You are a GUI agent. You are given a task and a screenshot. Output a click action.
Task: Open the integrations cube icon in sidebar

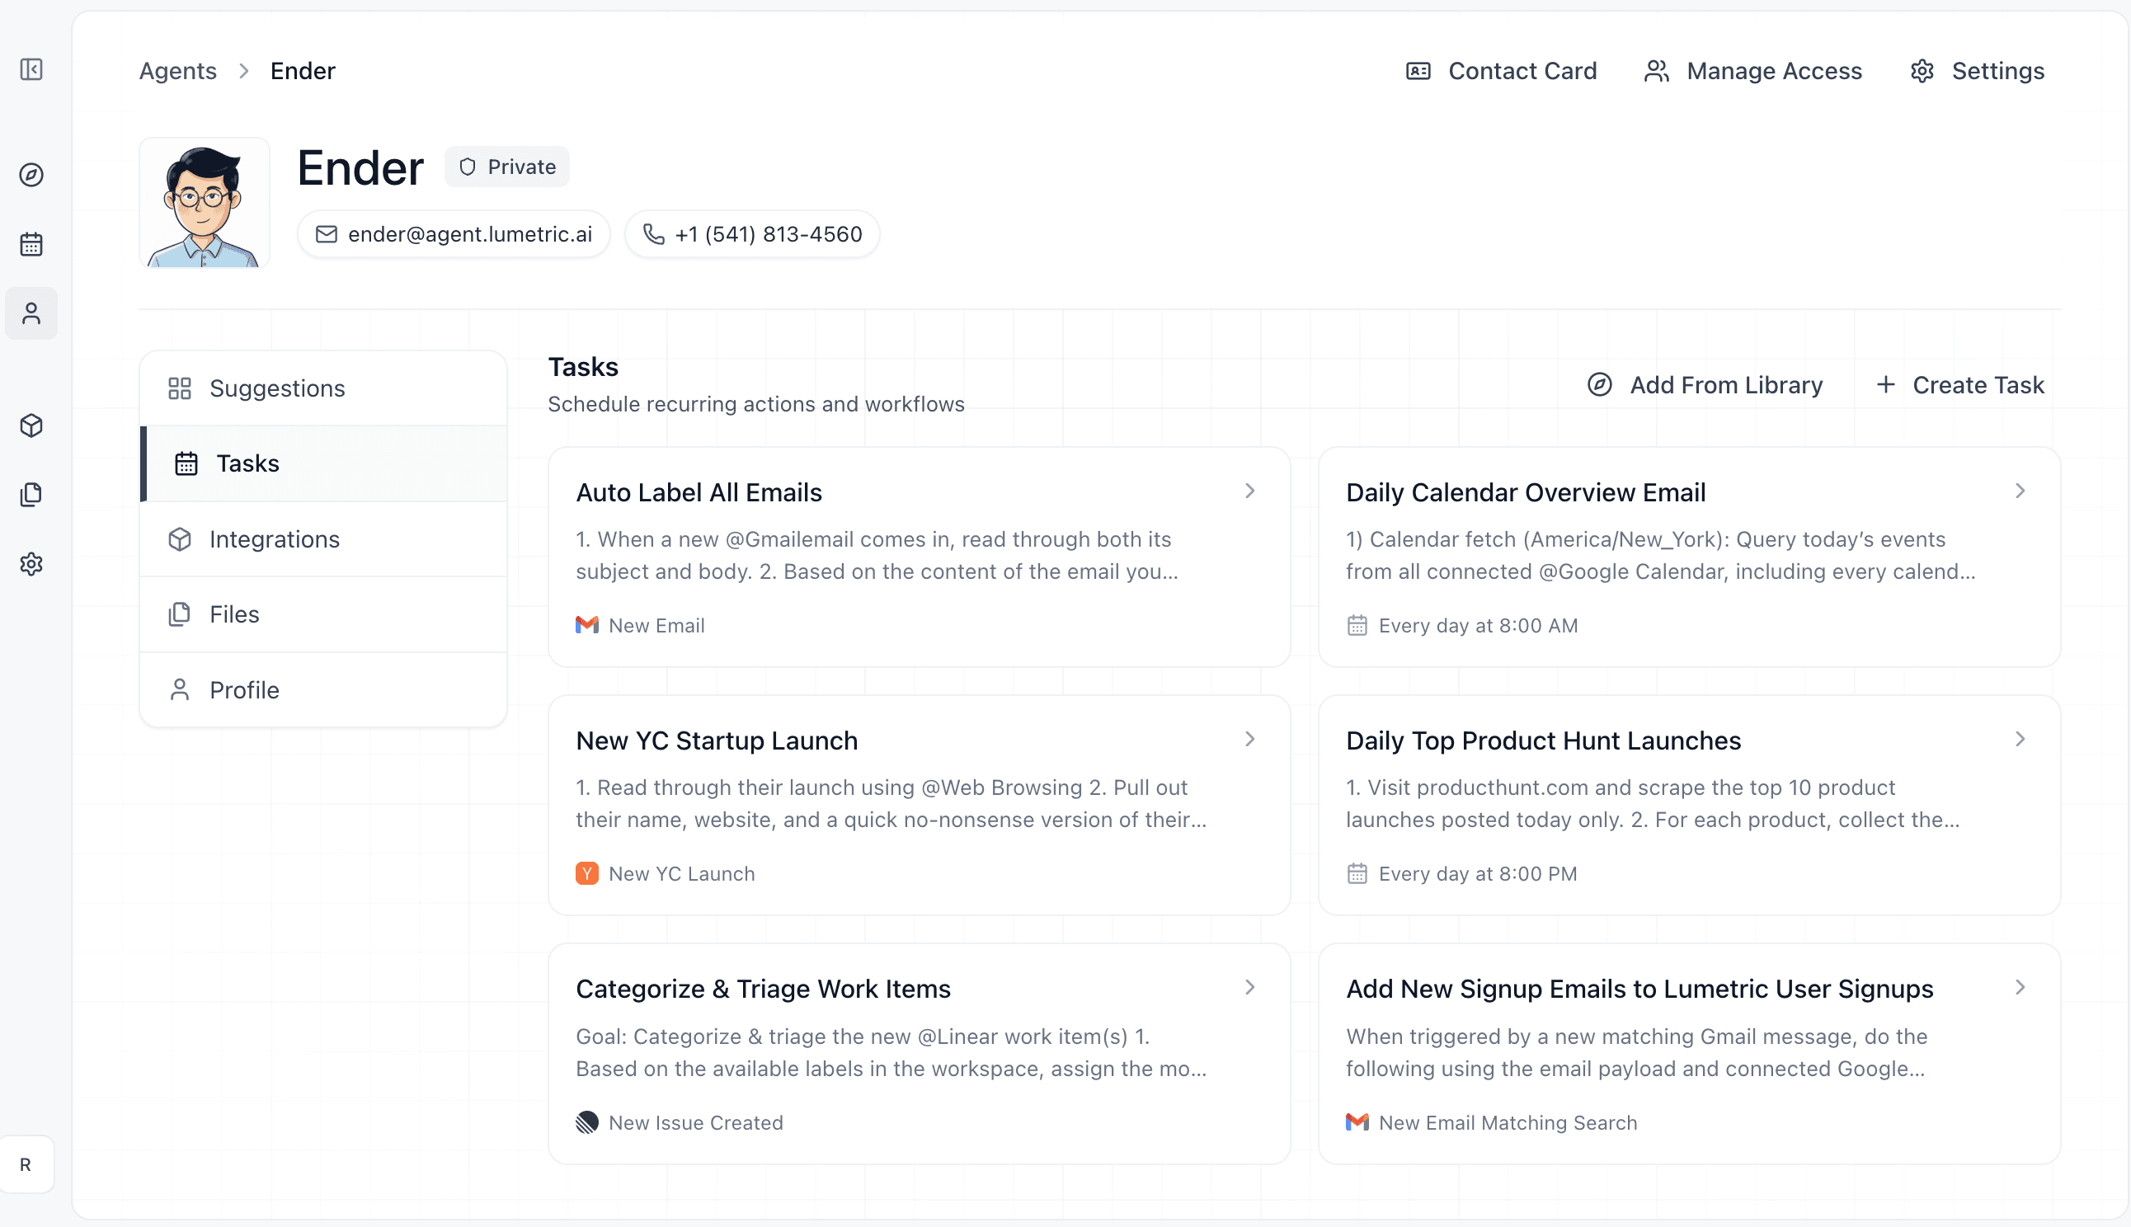coord(31,426)
